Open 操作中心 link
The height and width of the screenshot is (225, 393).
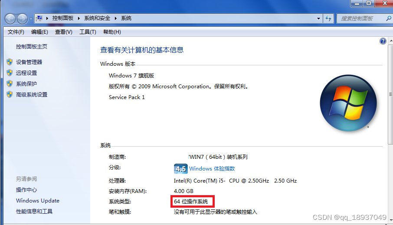pos(26,190)
